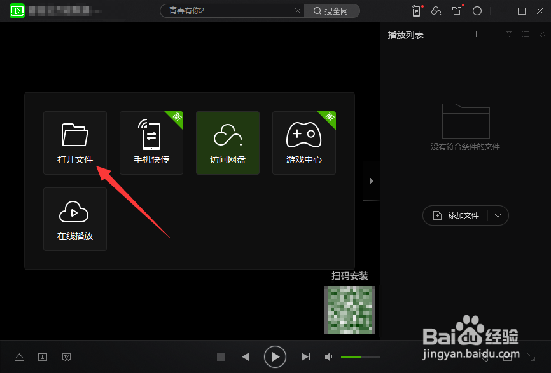
Task: Go to 游戏中心 game center
Action: pos(304,143)
